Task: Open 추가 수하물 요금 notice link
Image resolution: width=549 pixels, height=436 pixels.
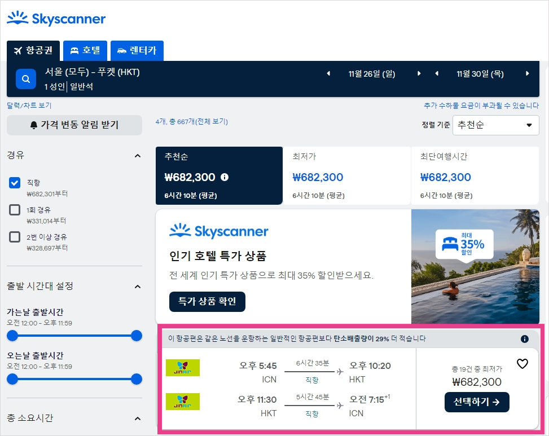Action: (481, 105)
